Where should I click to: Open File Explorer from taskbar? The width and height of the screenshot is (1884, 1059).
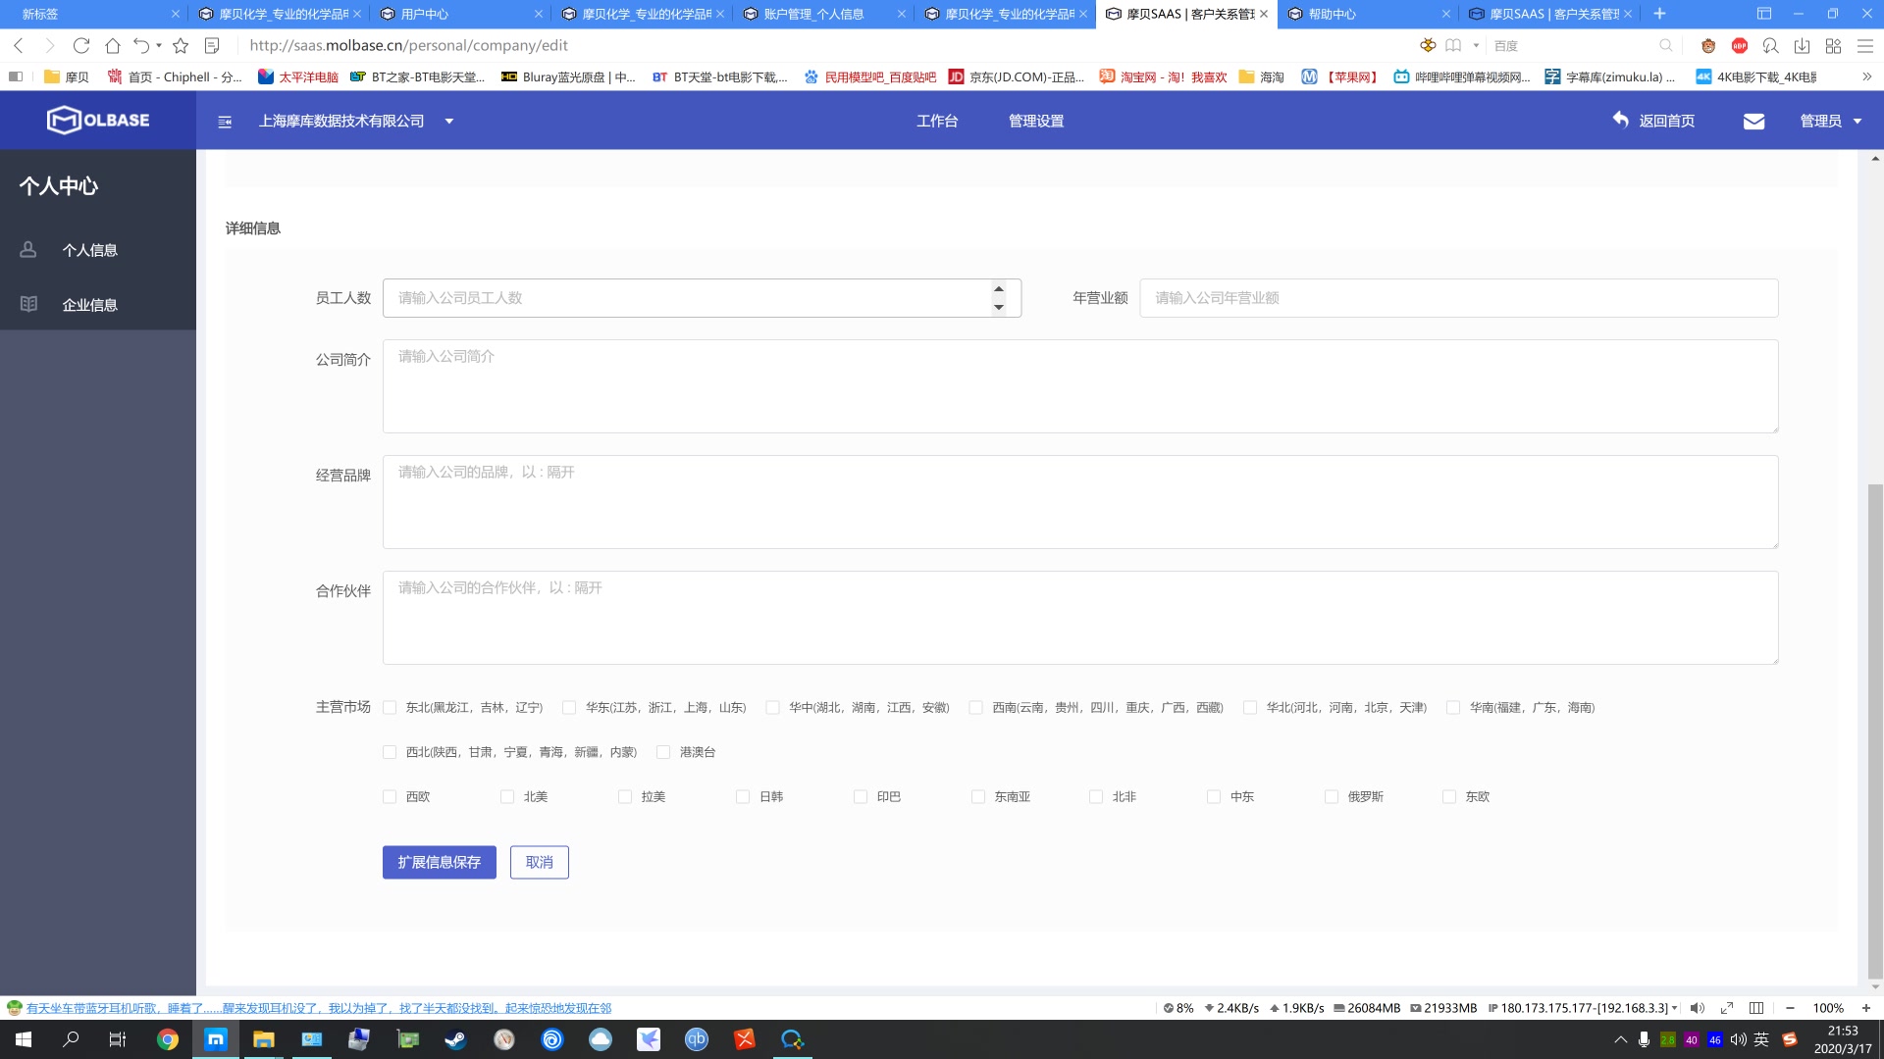coord(263,1039)
